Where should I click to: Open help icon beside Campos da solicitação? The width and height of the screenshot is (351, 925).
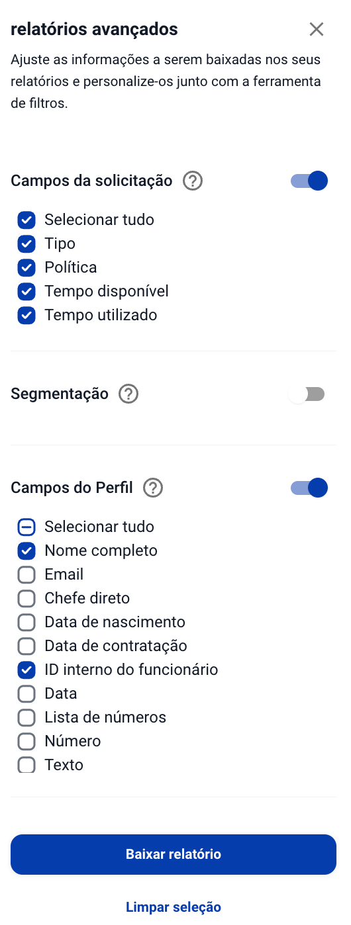coord(193,181)
